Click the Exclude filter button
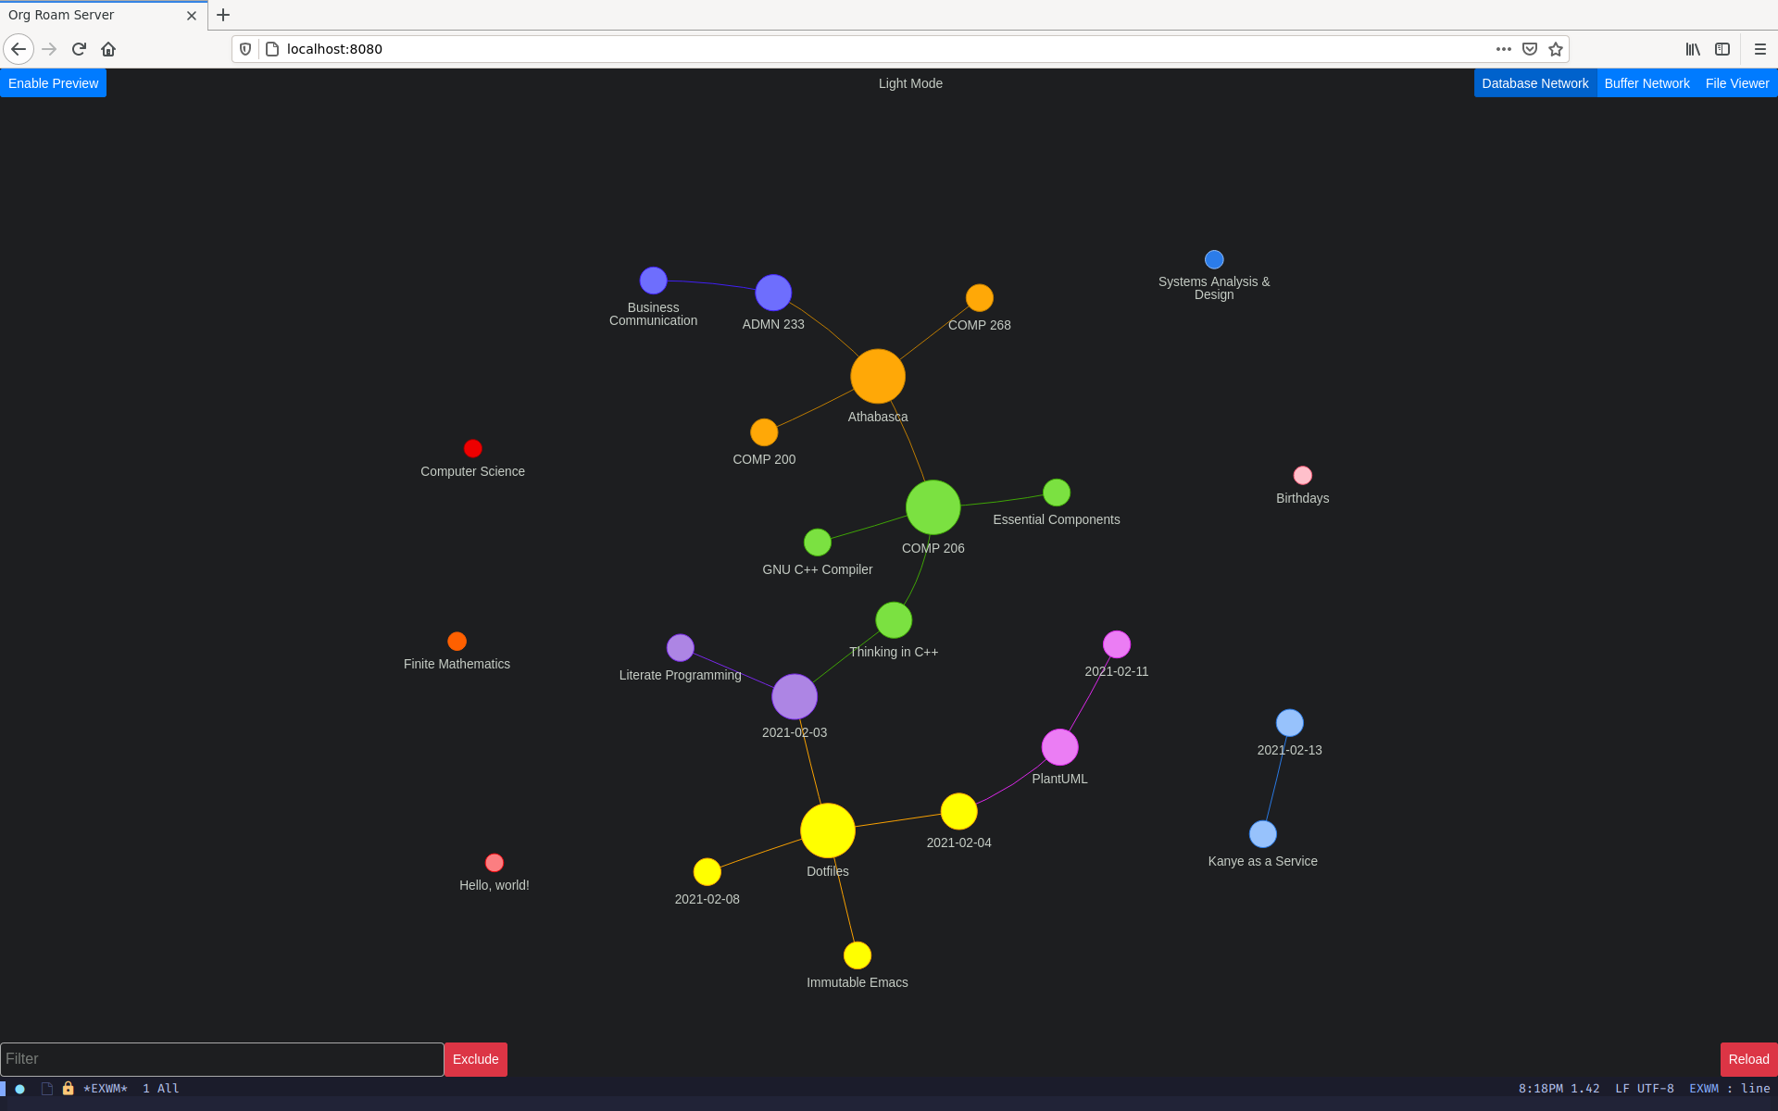Viewport: 1778px width, 1111px height. pyautogui.click(x=473, y=1058)
